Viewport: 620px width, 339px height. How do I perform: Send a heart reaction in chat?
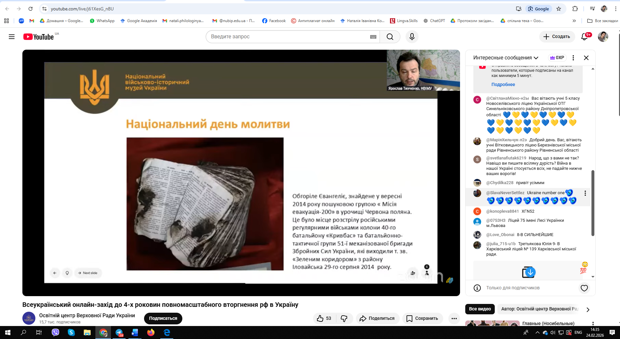584,288
